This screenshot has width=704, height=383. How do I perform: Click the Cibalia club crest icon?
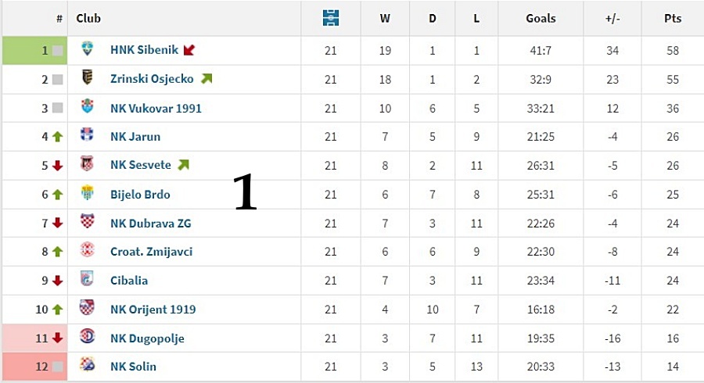tap(87, 278)
